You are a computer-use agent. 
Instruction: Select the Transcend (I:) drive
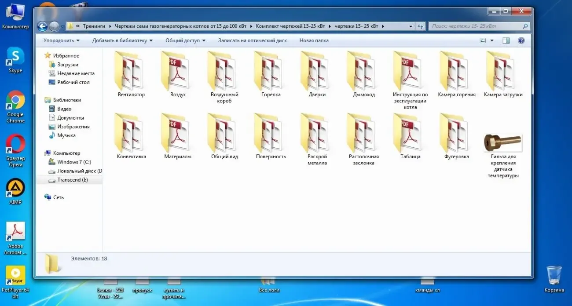click(69, 180)
